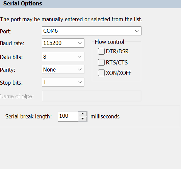
Task: Increase serial break length with up arrow
Action: click(83, 114)
